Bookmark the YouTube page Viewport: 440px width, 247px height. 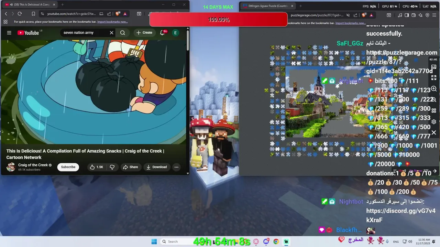coord(33,14)
